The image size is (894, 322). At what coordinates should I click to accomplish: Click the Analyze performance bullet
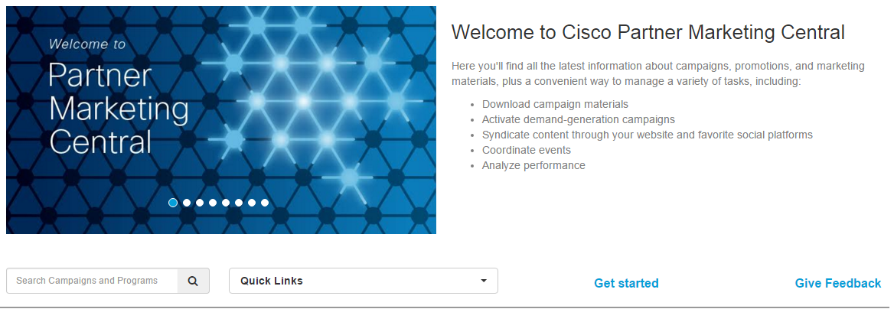(x=533, y=165)
